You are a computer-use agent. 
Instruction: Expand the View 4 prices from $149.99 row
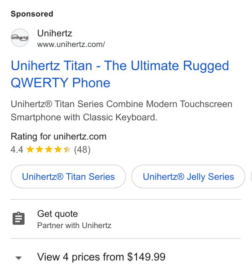click(x=126, y=257)
